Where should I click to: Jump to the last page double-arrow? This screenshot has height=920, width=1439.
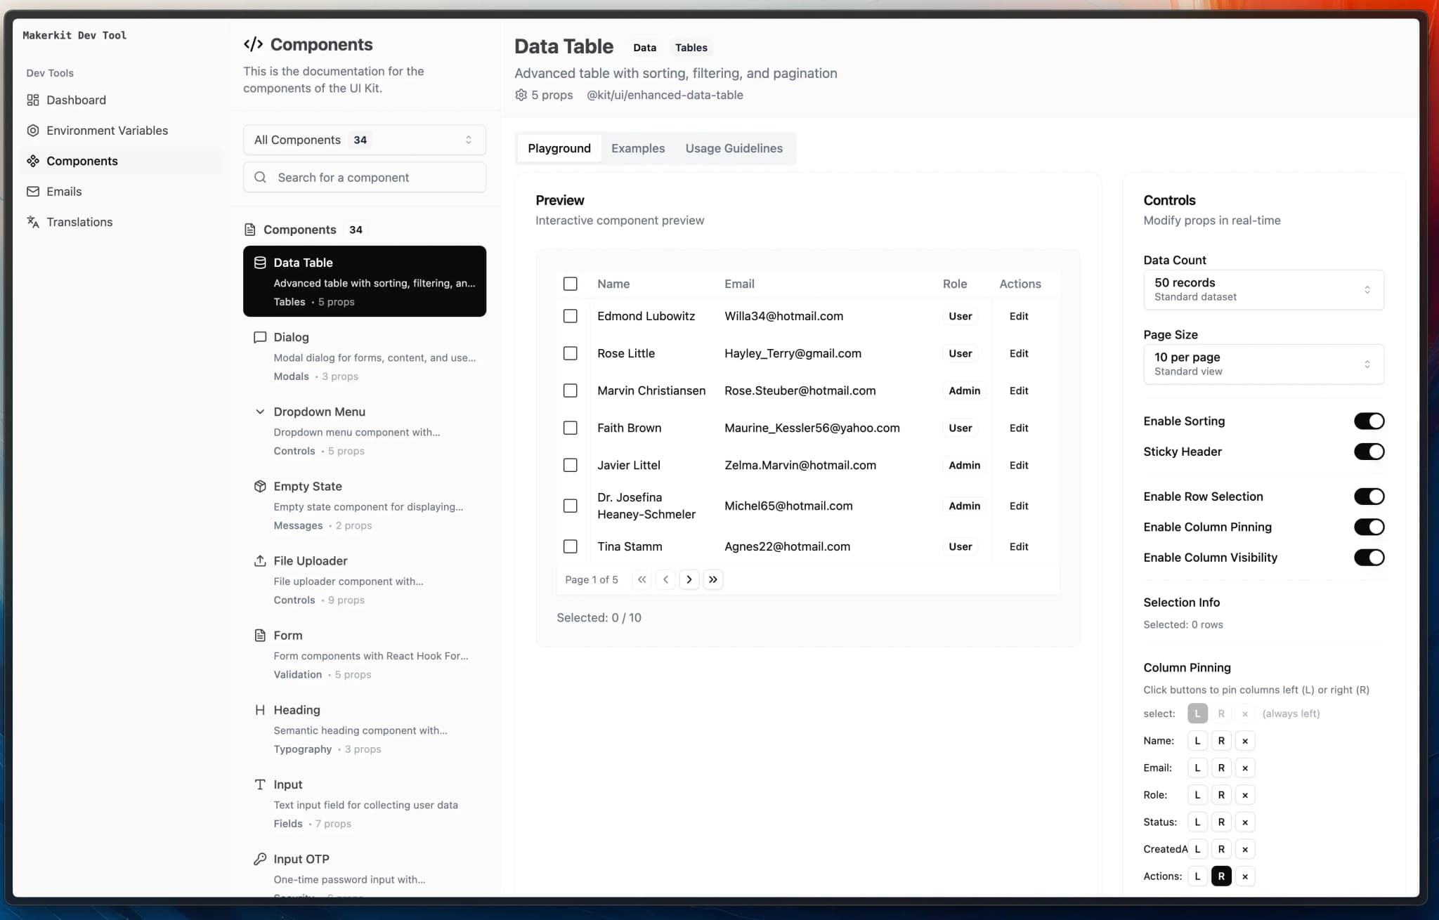click(712, 579)
